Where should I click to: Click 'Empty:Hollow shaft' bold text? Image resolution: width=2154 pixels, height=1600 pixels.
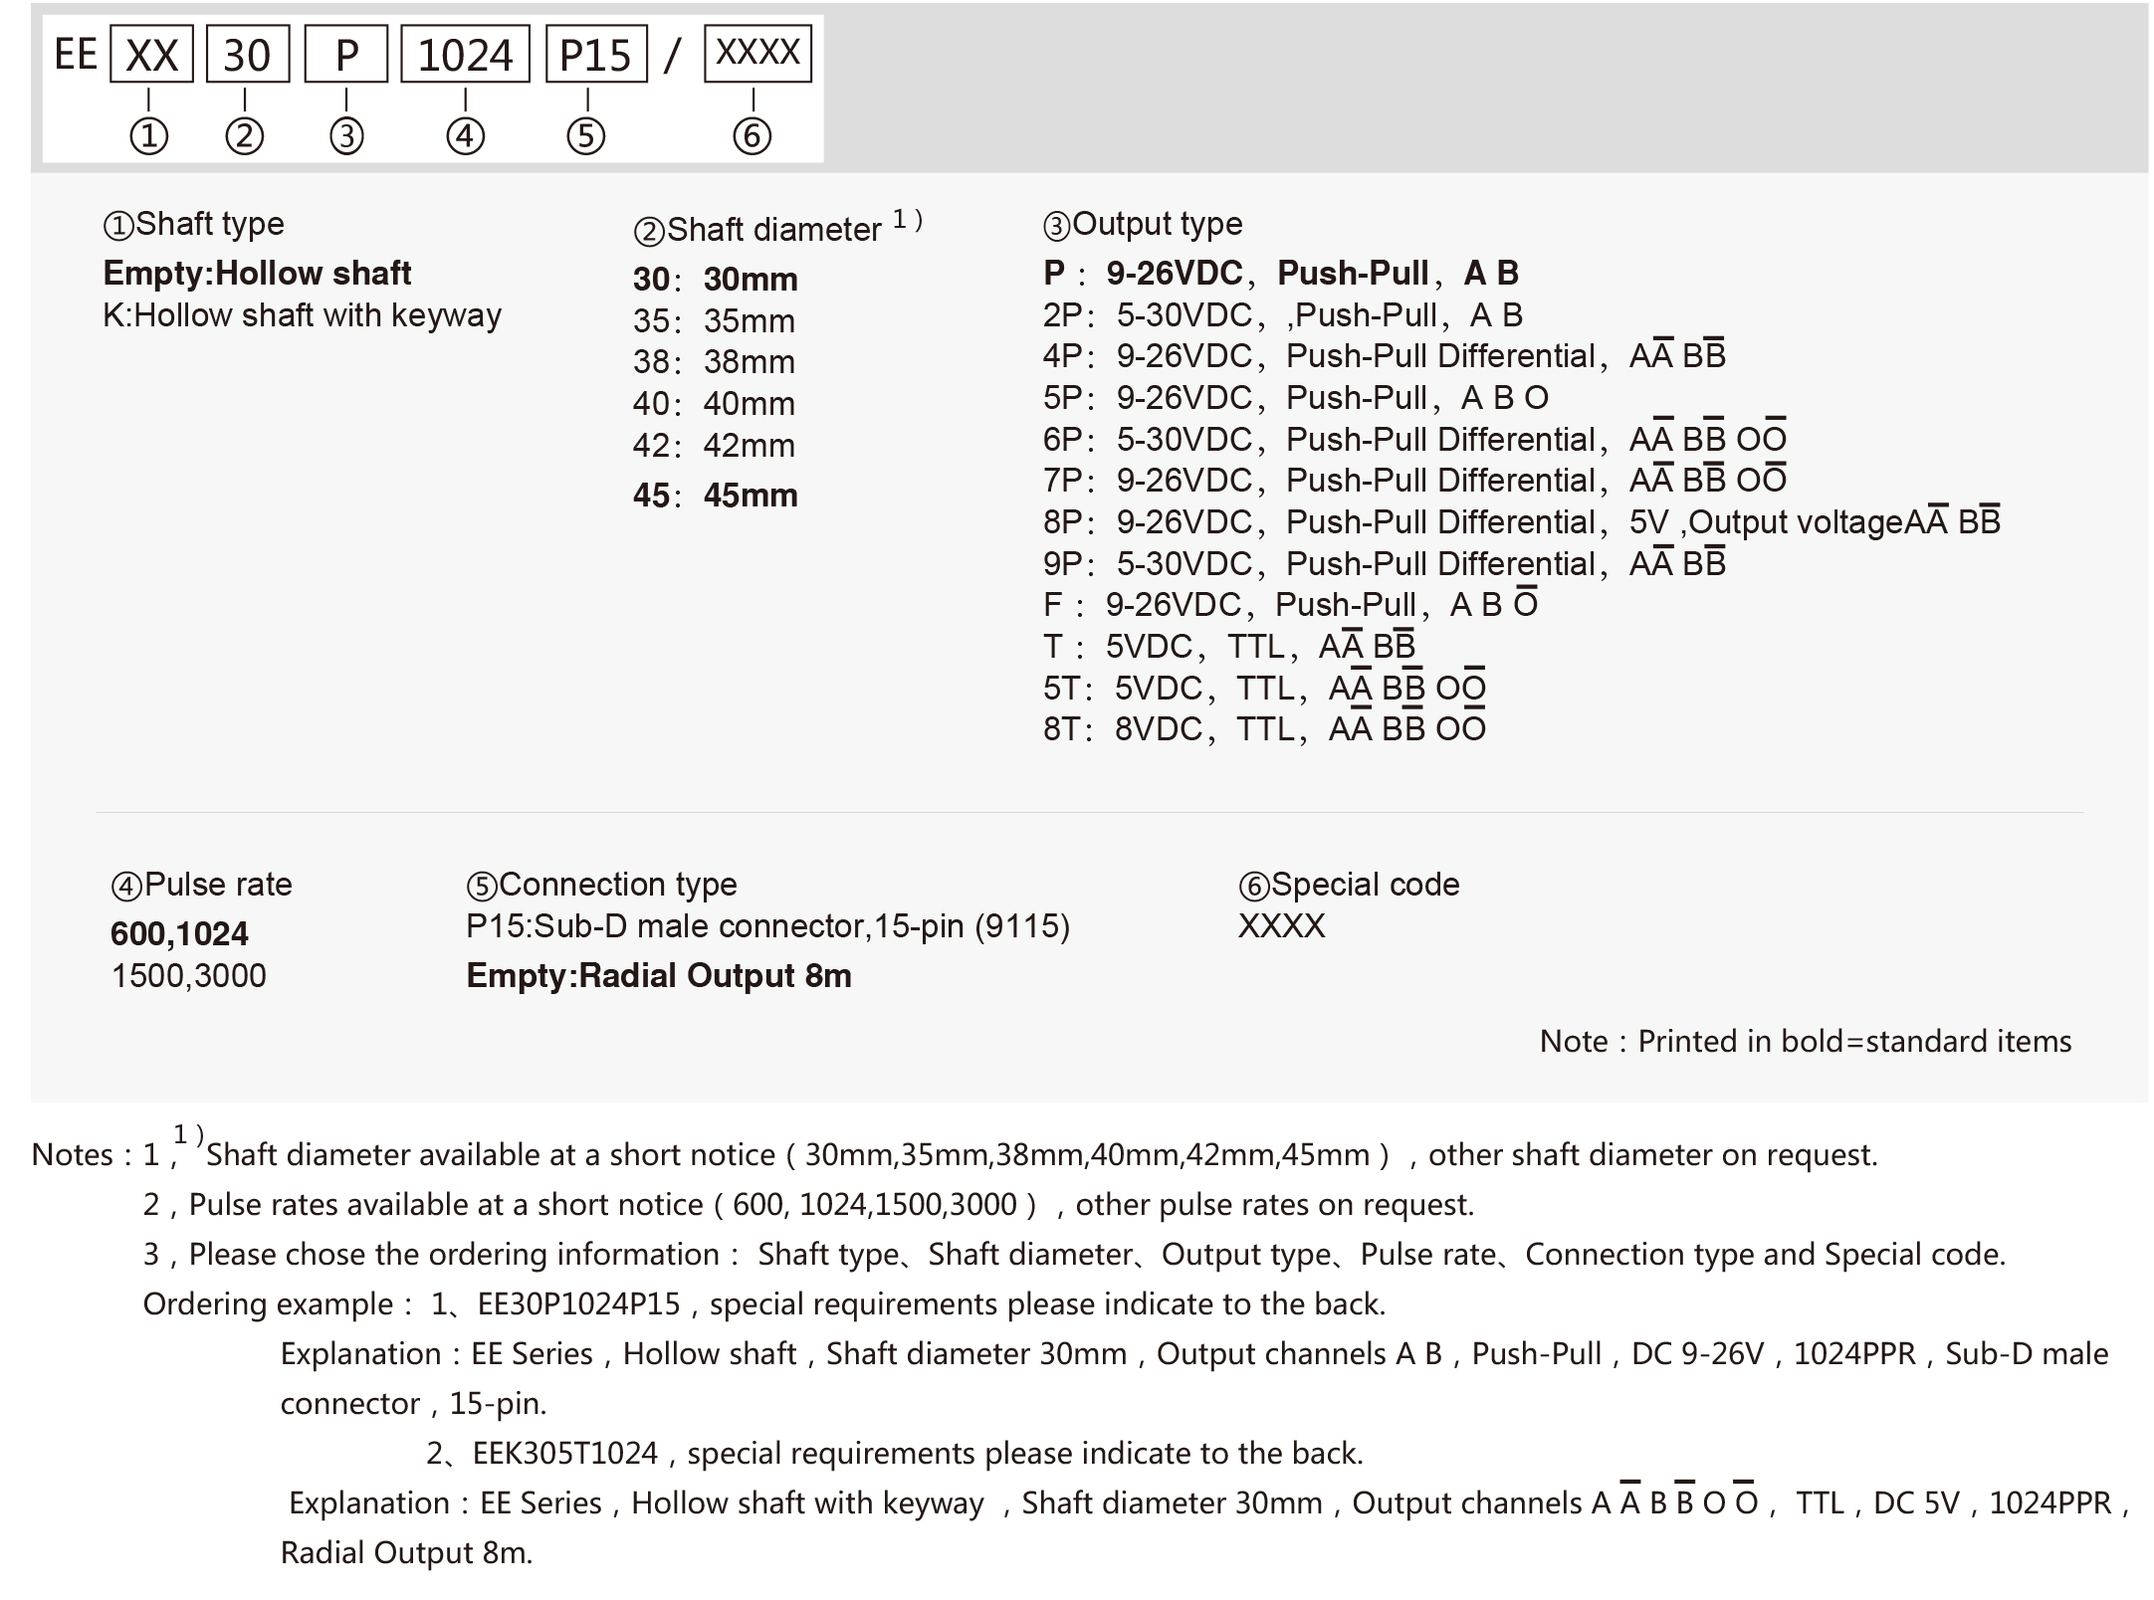click(258, 273)
